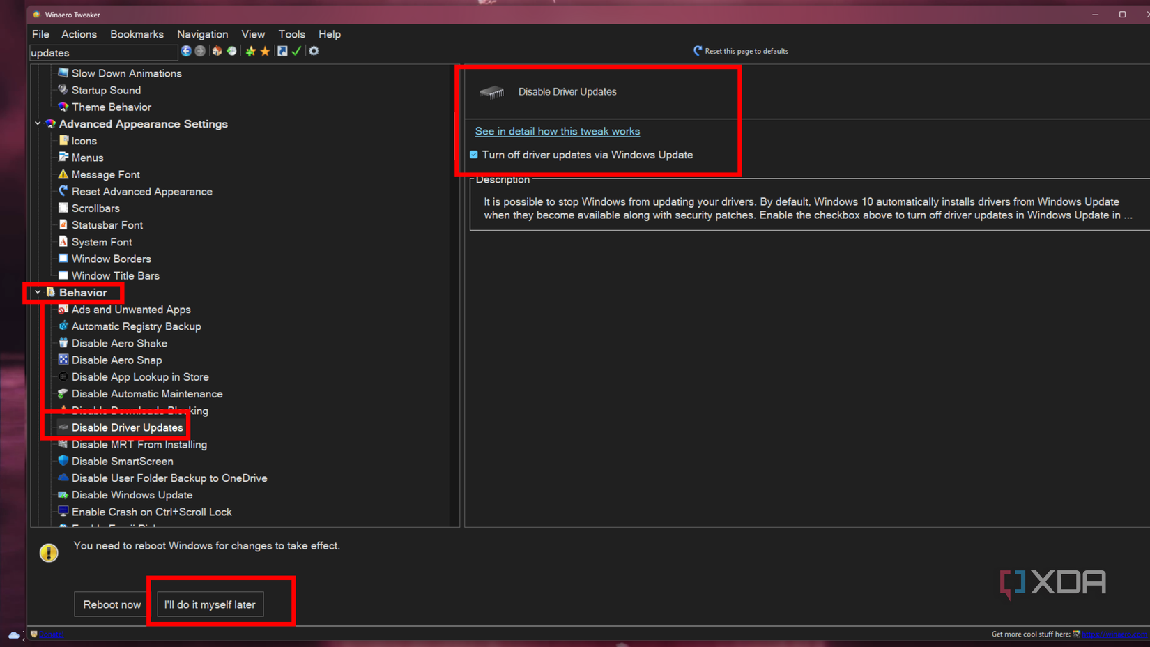Viewport: 1150px width, 647px height.
Task: Open settings via the gear icon
Action: (314, 51)
